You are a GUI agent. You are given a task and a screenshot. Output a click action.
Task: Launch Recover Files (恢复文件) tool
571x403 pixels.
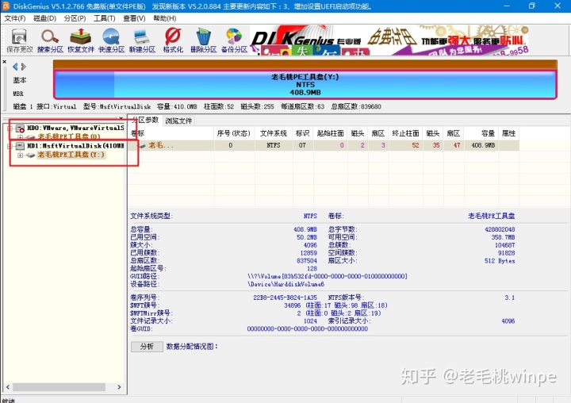coord(81,40)
